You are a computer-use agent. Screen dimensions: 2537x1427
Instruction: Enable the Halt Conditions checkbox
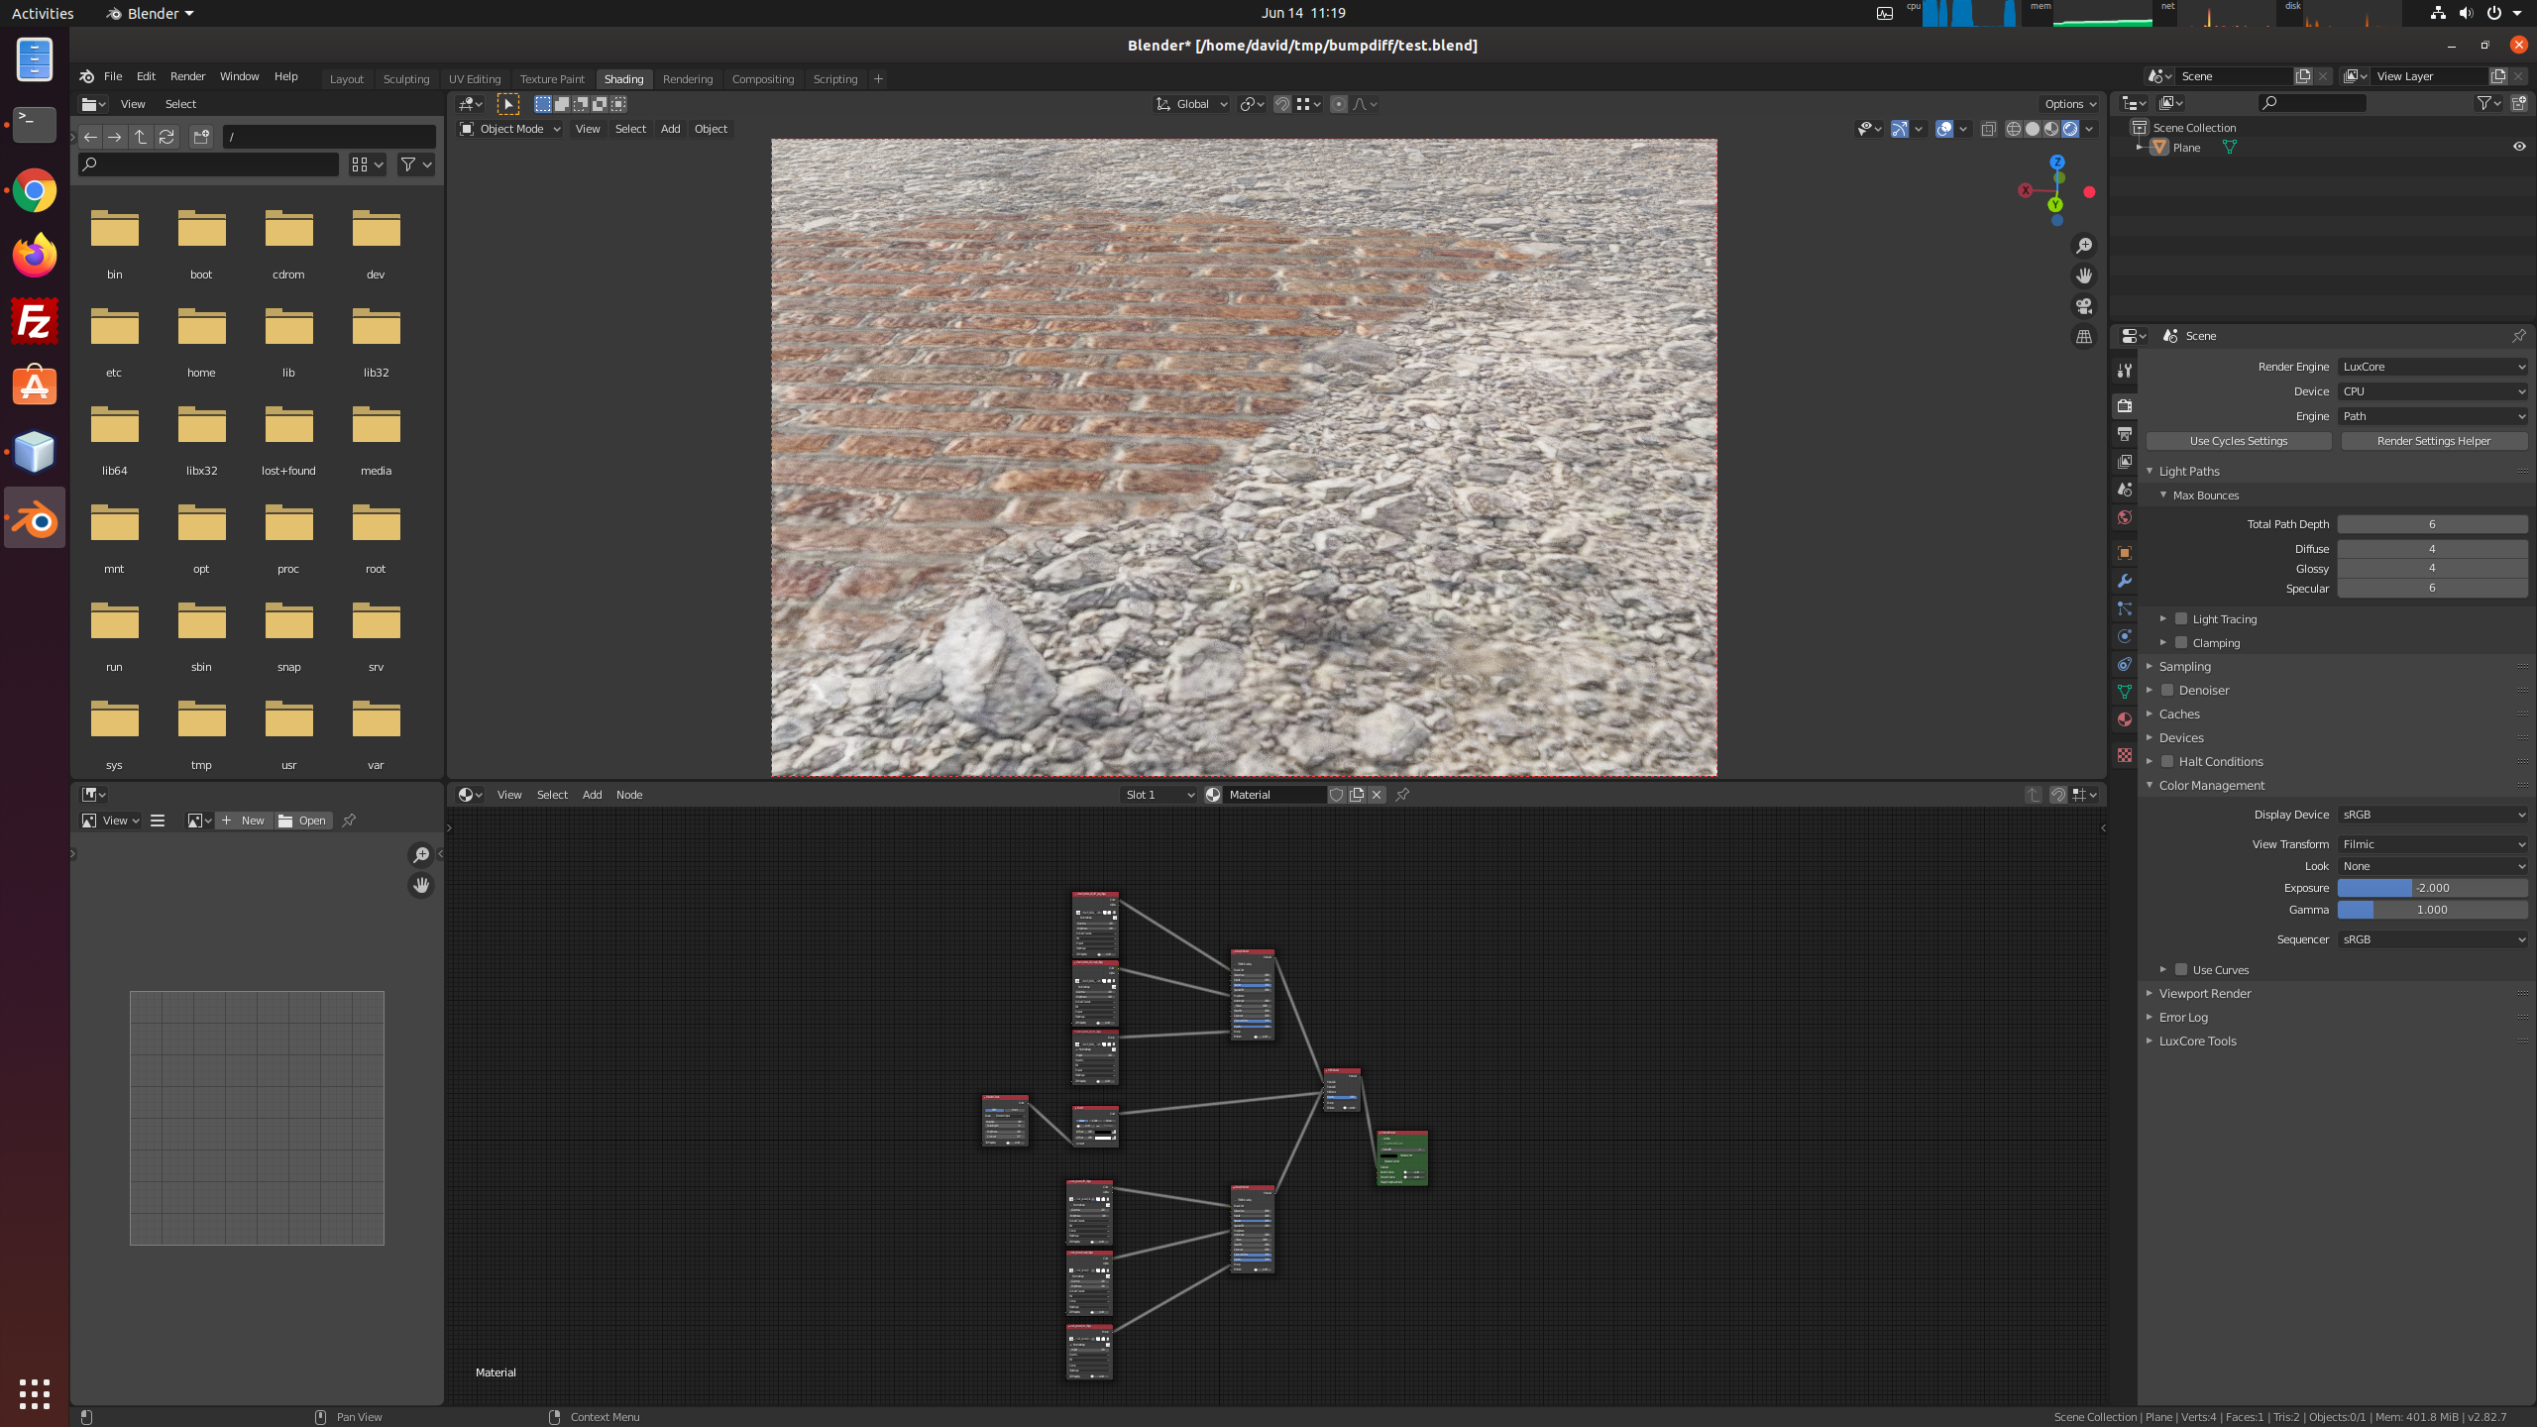(x=2167, y=761)
